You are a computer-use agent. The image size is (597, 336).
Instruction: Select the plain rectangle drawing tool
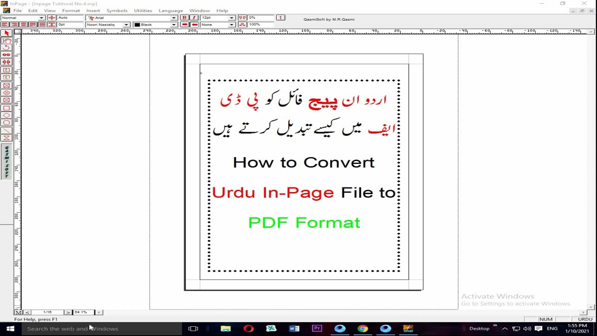tap(7, 108)
